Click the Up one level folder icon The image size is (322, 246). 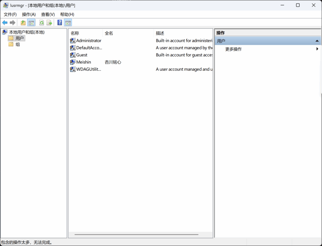point(23,23)
